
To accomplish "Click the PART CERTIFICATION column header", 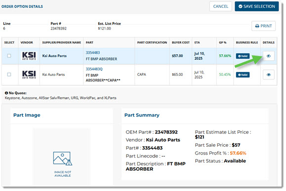I will pyautogui.click(x=153, y=43).
